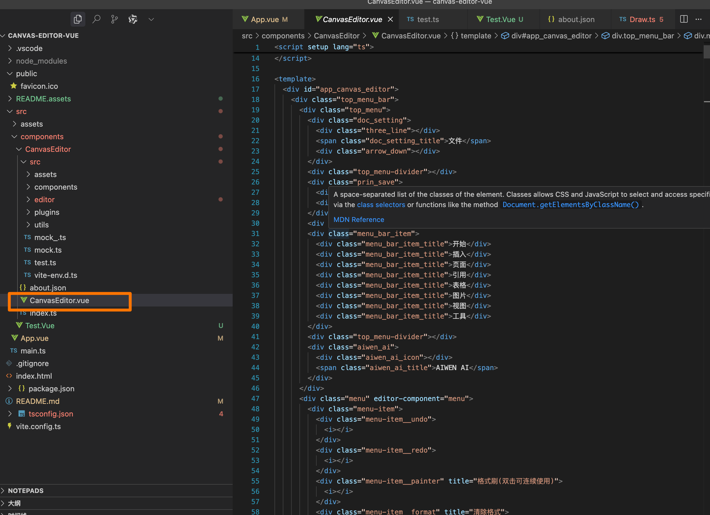Viewport: 710px width, 515px height.
Task: Open the Explorer view icon
Action: (78, 19)
